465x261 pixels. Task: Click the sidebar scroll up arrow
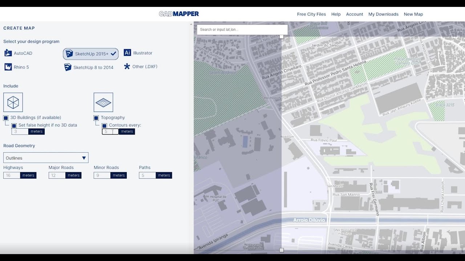click(x=191, y=25)
